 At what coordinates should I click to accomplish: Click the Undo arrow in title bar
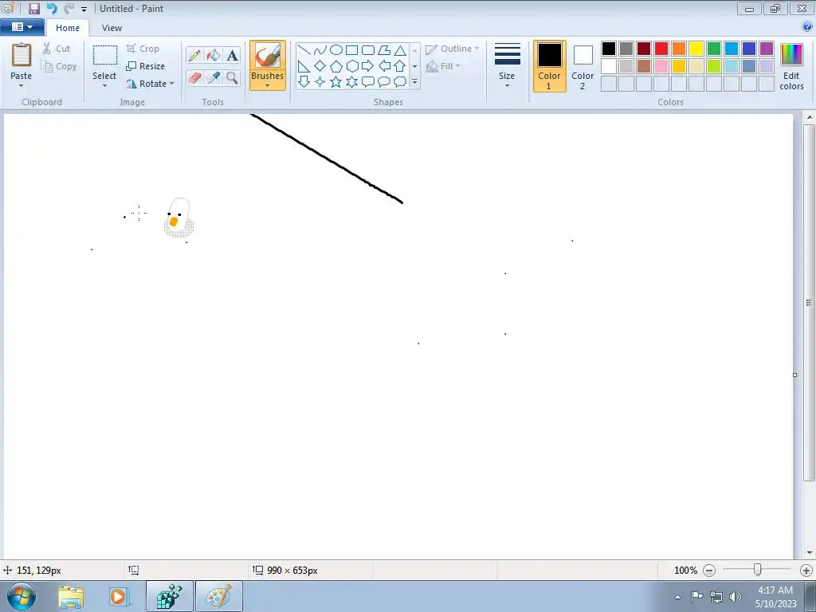pyautogui.click(x=52, y=8)
